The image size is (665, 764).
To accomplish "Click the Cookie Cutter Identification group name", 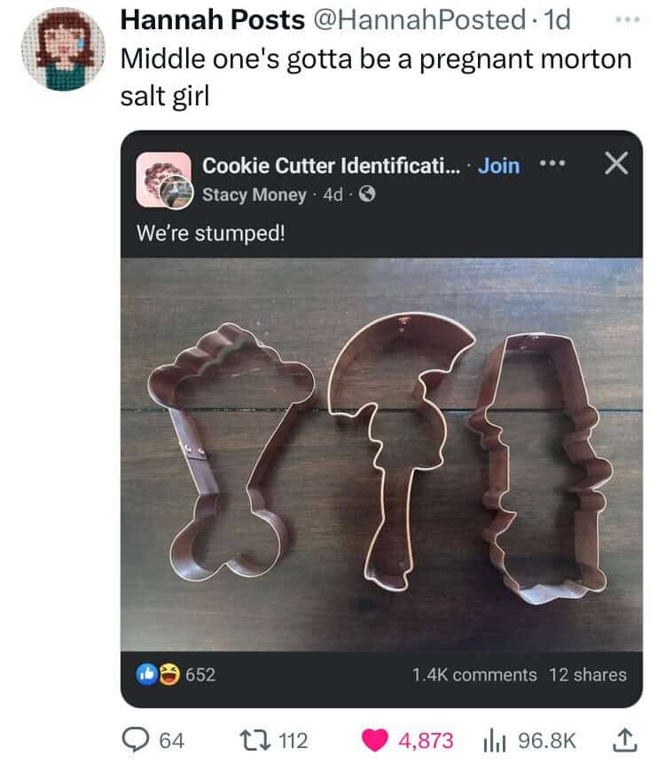I will click(331, 166).
